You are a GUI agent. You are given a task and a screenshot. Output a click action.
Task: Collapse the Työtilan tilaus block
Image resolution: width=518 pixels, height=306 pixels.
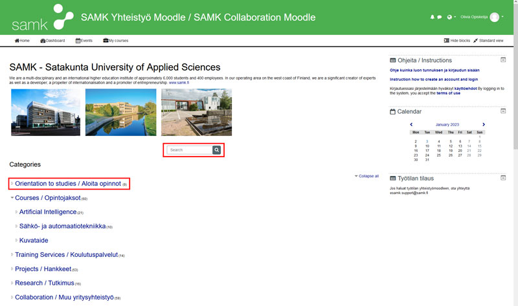pos(503,178)
